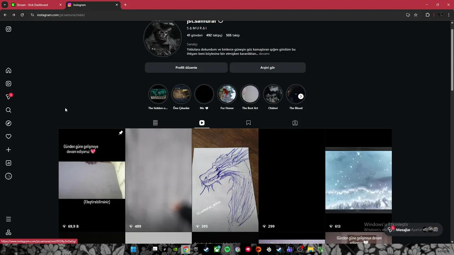Open 'The Best Art' highlight
Image resolution: width=454 pixels, height=255 pixels.
(x=250, y=94)
